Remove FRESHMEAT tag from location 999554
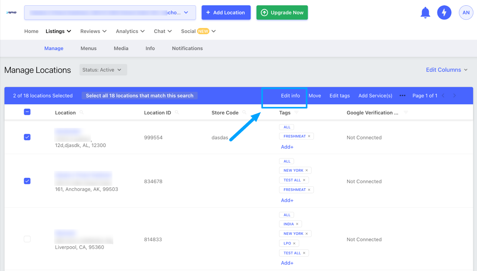This screenshot has height=271, width=477. 309,136
